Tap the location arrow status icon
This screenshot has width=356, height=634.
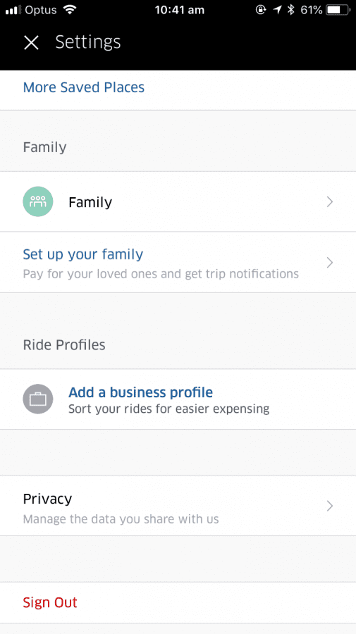pos(278,10)
